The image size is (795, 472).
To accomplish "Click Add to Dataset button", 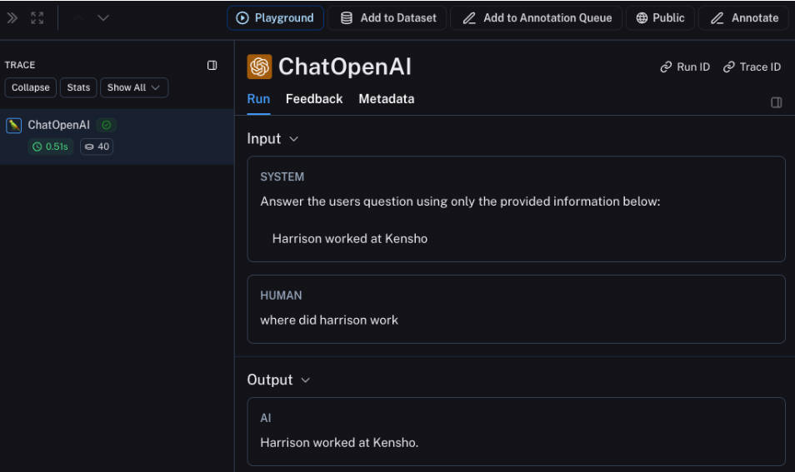I will click(x=387, y=18).
